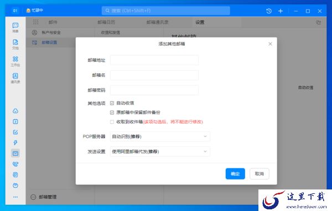Click the refresh icon at right of tab bar
This screenshot has width=332, height=211.
point(318,23)
